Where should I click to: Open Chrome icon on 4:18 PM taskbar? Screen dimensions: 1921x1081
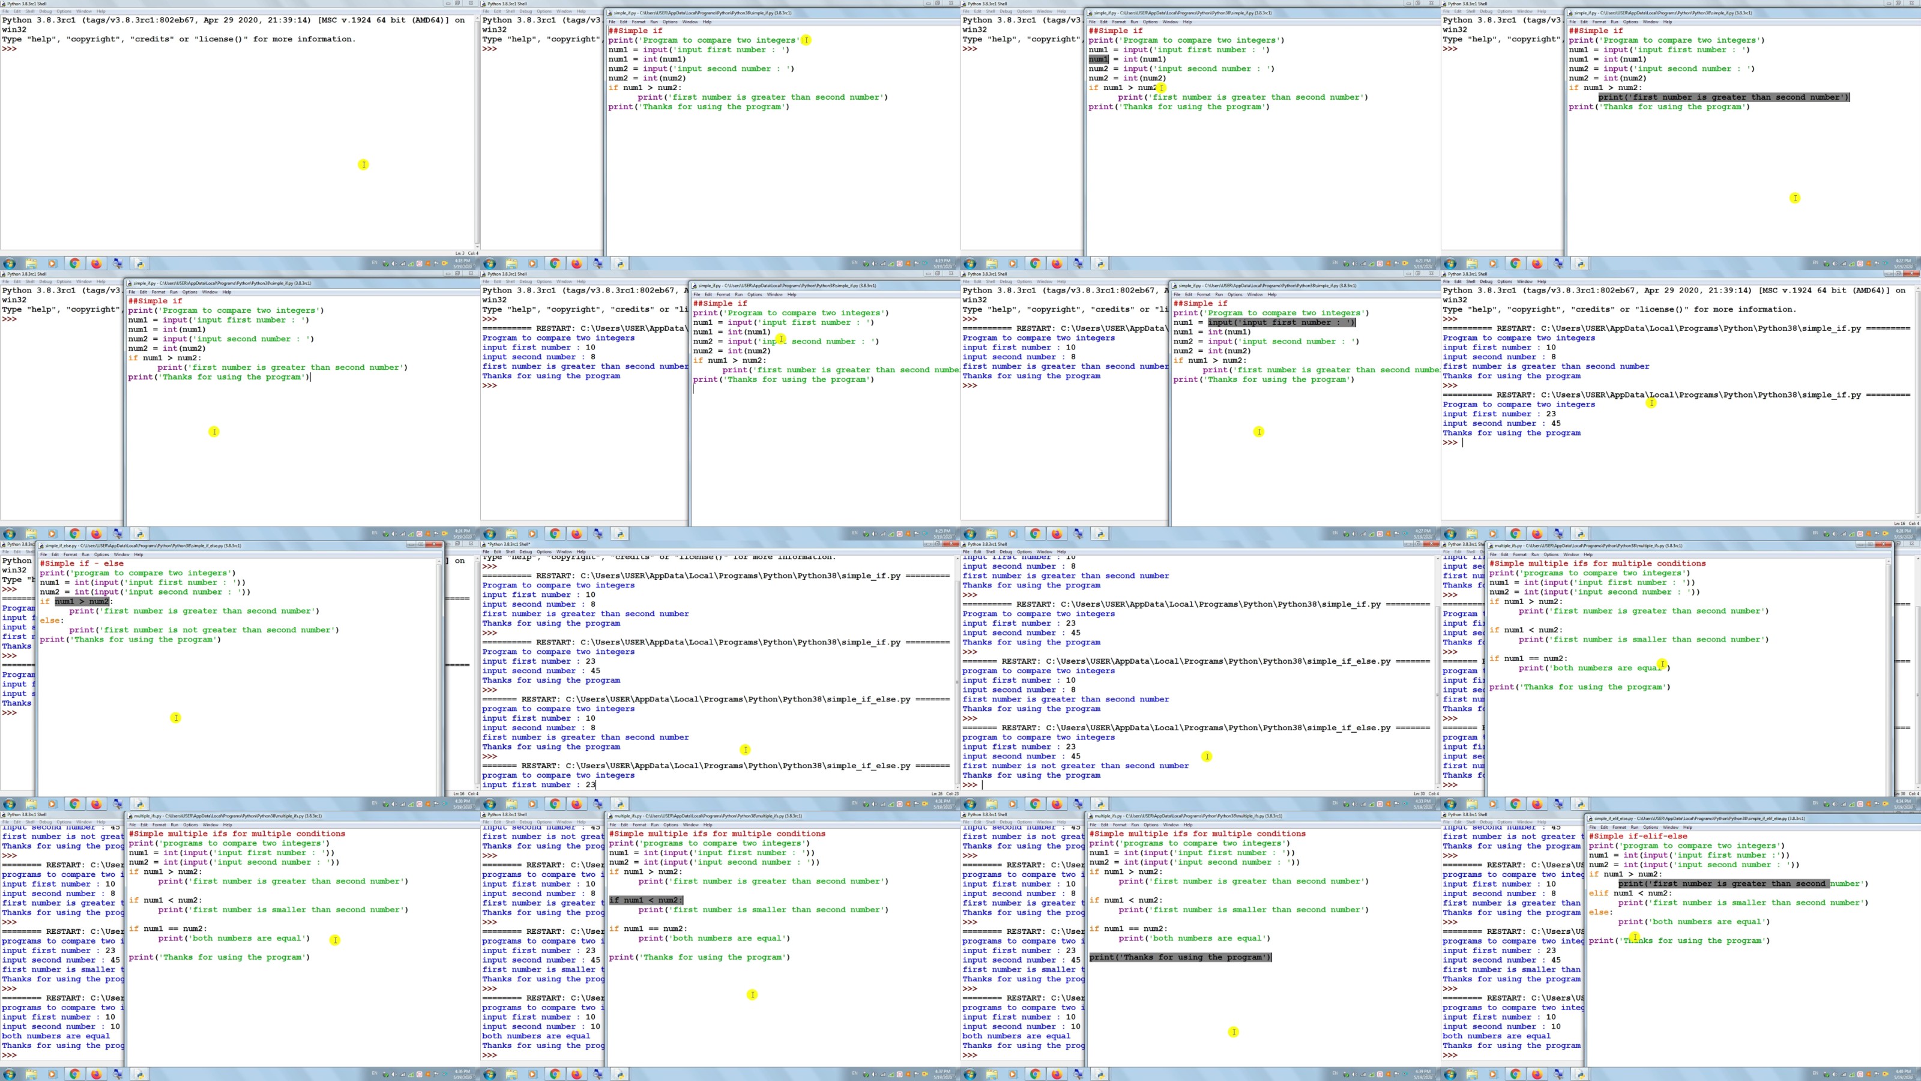pos(74,264)
